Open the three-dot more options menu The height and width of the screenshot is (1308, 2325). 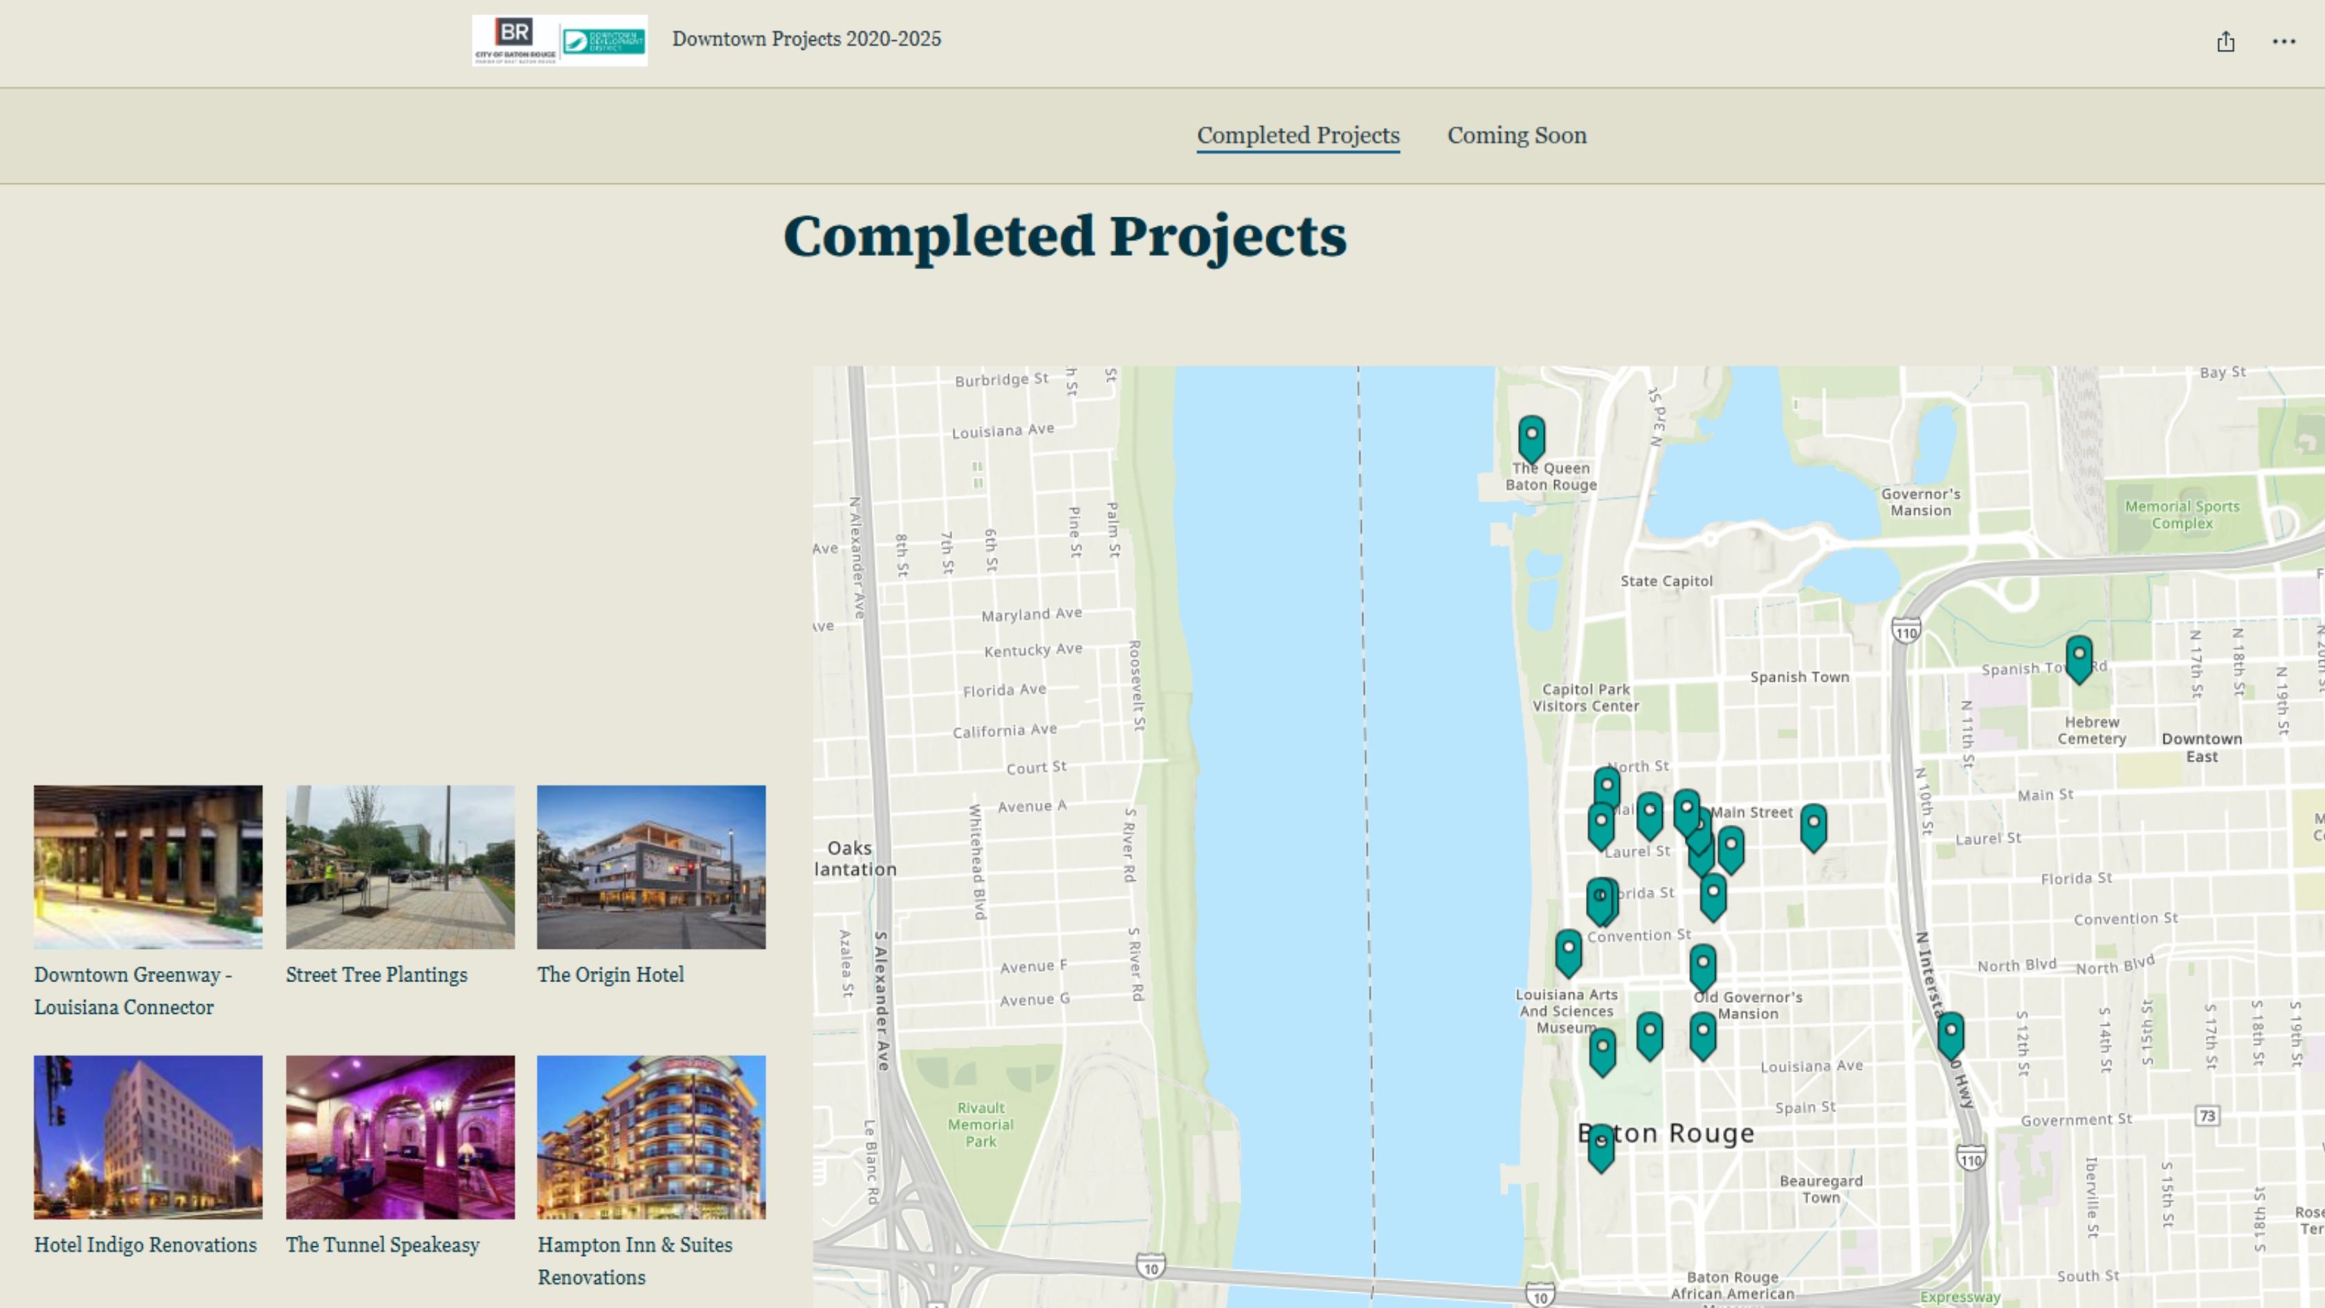pos(2283,42)
